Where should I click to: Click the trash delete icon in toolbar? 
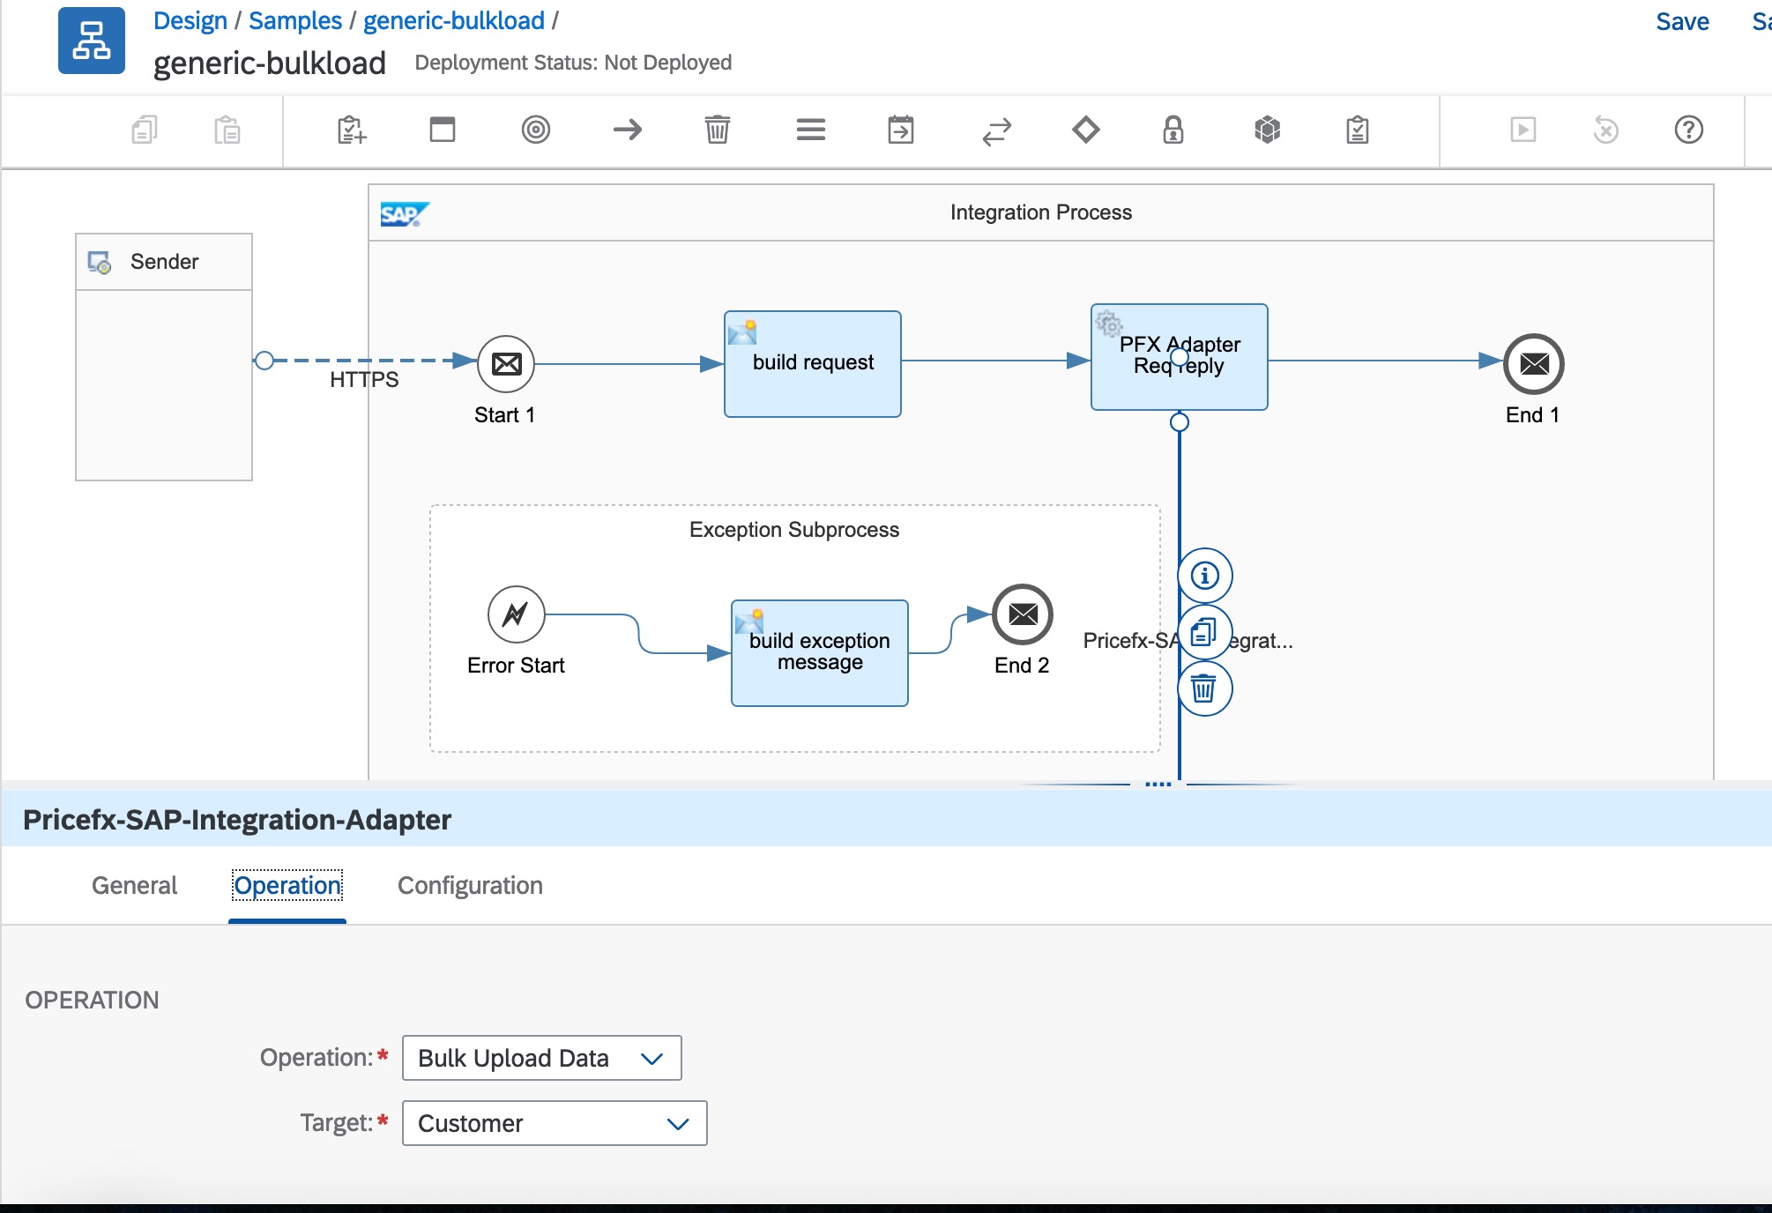pos(717,130)
